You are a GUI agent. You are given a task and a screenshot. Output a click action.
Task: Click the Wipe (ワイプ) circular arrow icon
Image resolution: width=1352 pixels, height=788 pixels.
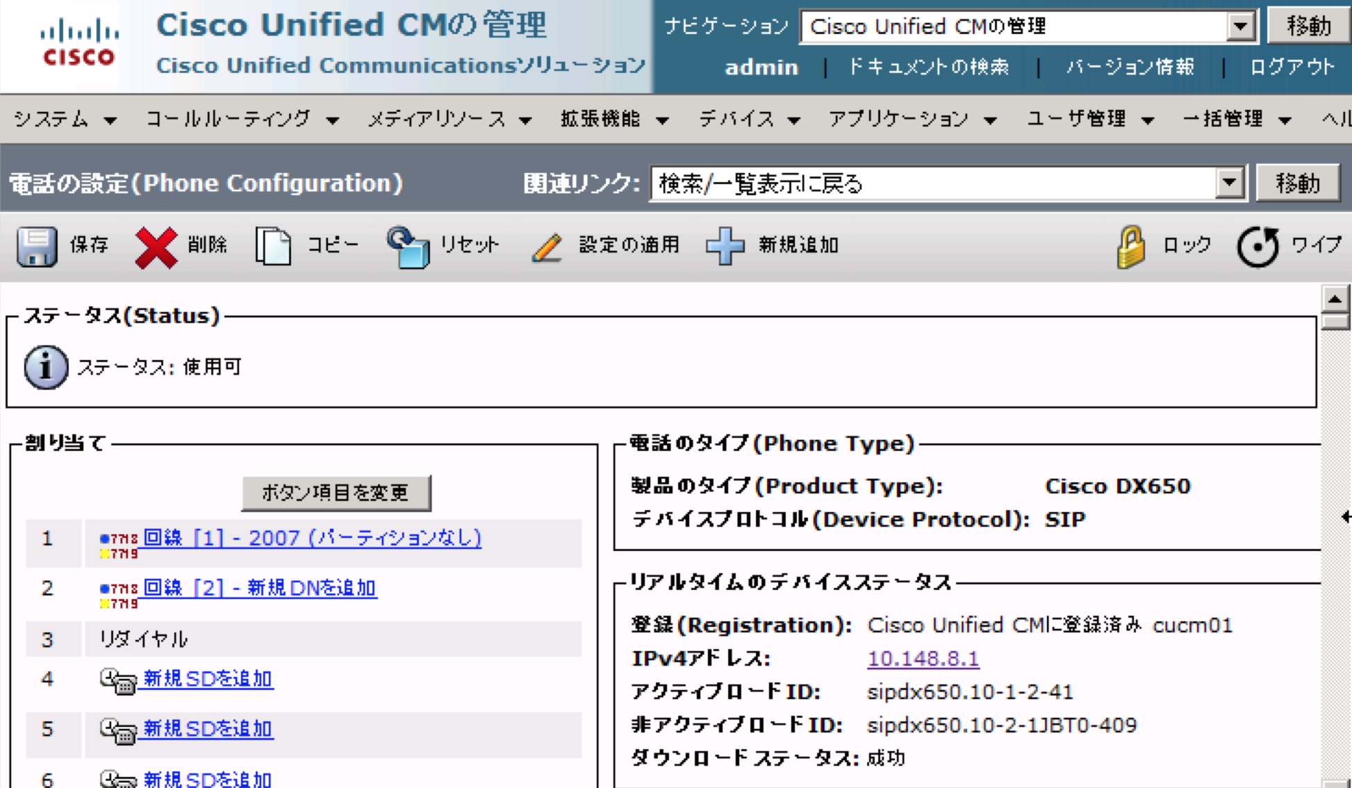click(1258, 247)
